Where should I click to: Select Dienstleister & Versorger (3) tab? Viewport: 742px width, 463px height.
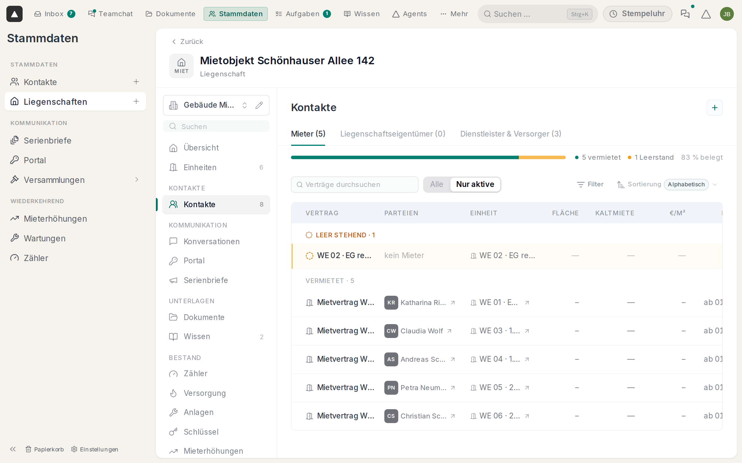(510, 134)
